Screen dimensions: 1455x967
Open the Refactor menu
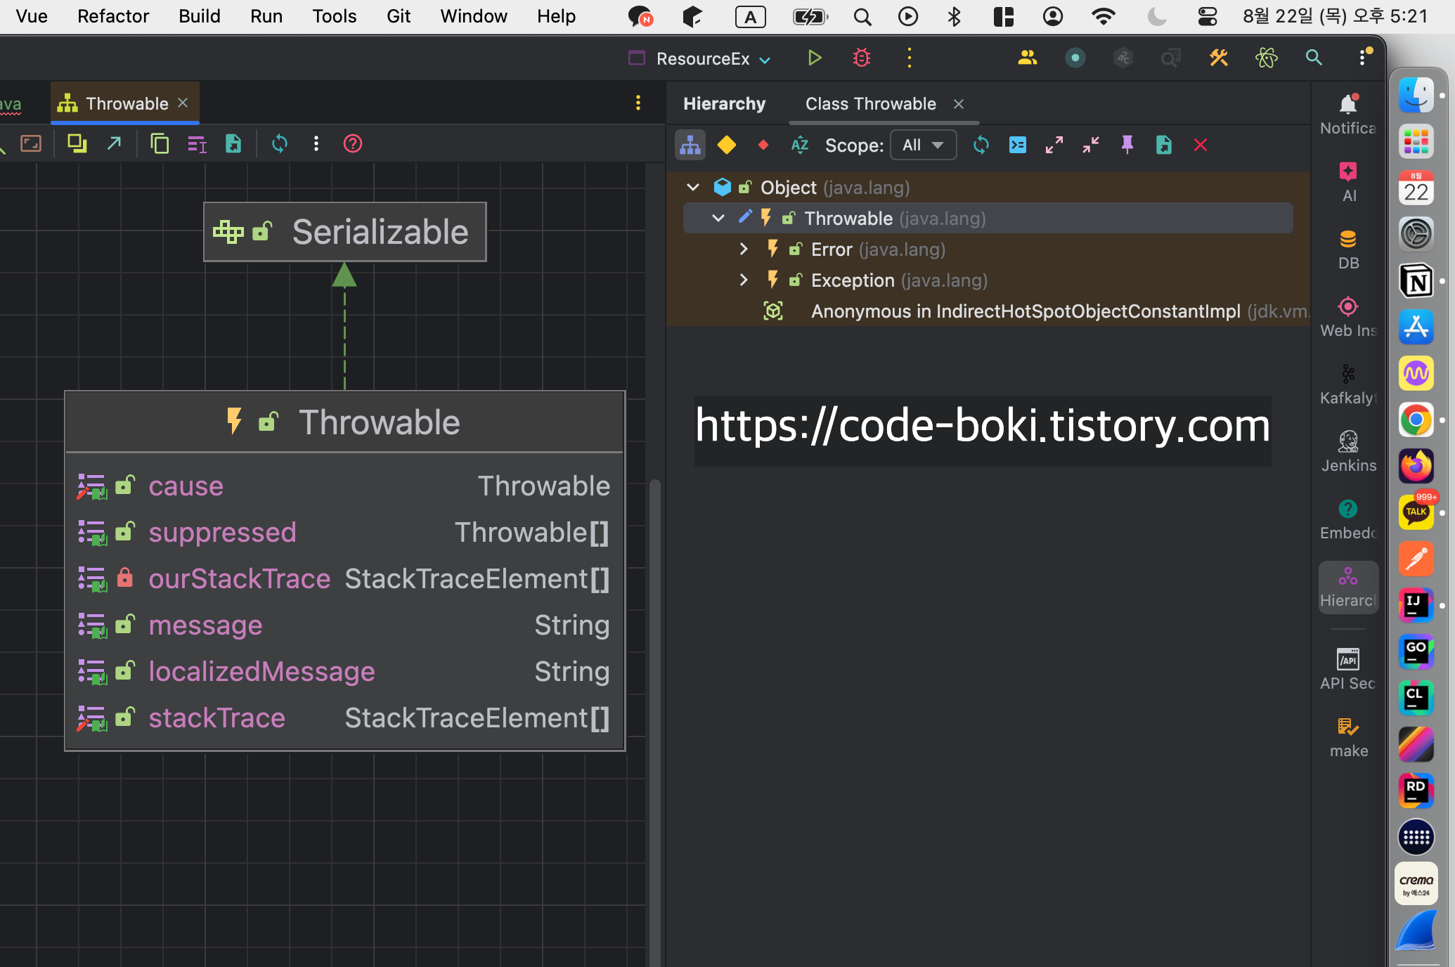click(x=112, y=16)
